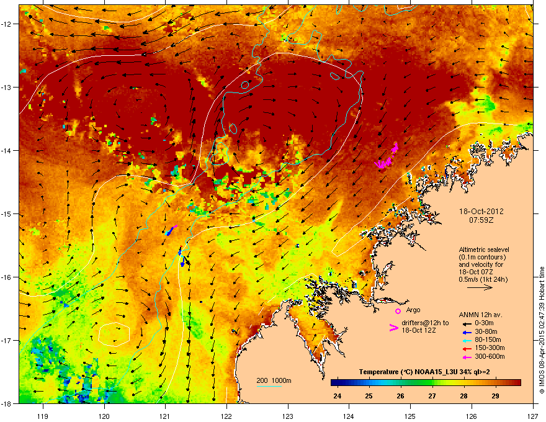The image size is (546, 422).
Task: Click the 0.5m/s velocity scale arrow
Action: pos(480,287)
